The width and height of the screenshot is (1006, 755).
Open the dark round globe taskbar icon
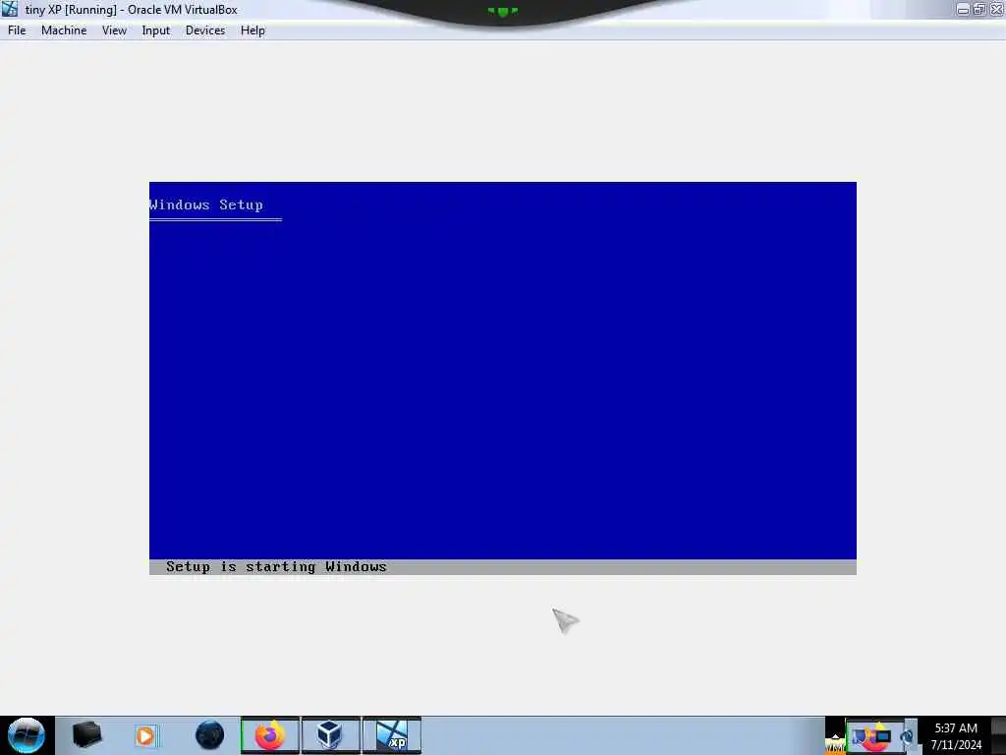point(210,735)
